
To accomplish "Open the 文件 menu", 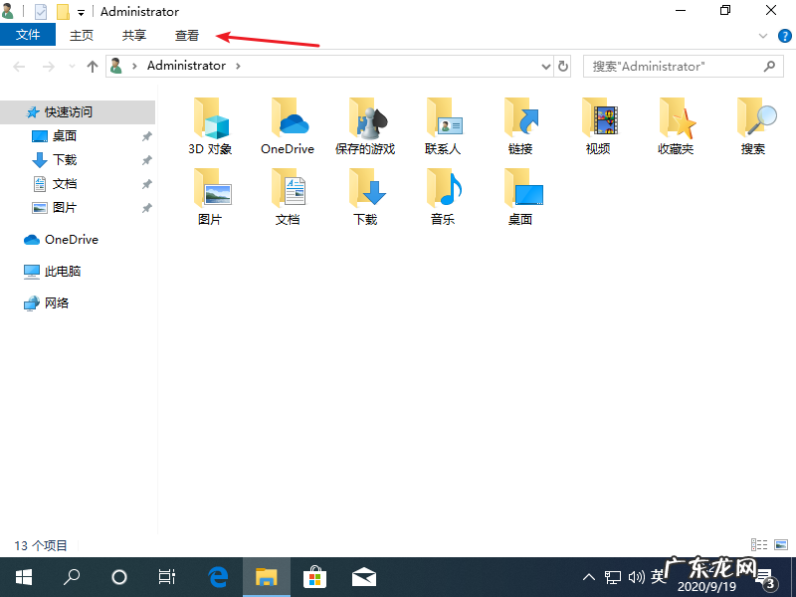I will 28,34.
